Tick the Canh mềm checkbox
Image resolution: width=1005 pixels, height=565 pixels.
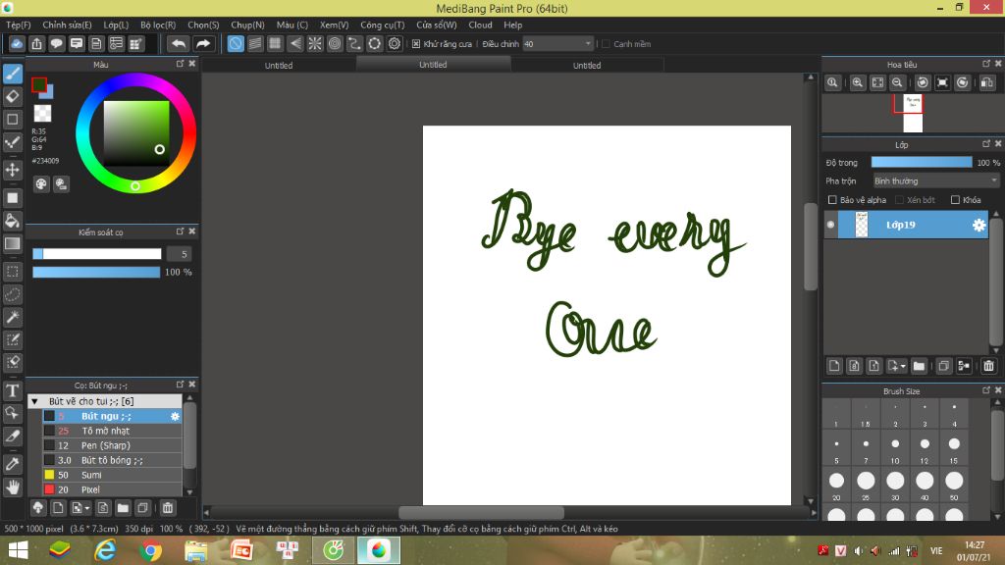tap(606, 44)
